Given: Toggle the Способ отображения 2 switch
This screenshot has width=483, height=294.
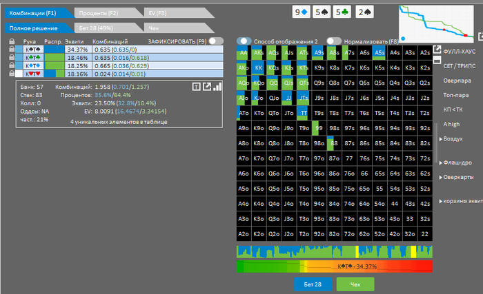Looking at the screenshot, I should coord(244,41).
